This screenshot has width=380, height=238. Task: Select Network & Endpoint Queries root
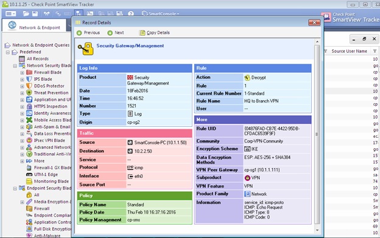41,45
